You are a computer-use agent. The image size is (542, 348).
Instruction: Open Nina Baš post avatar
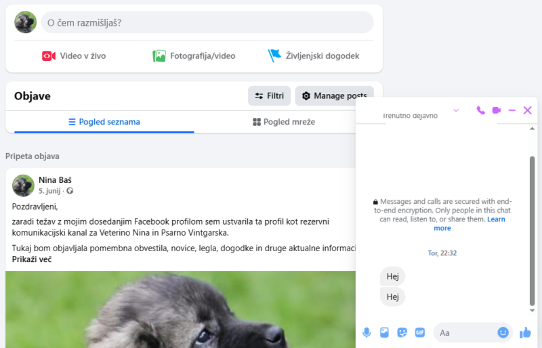[x=23, y=186]
